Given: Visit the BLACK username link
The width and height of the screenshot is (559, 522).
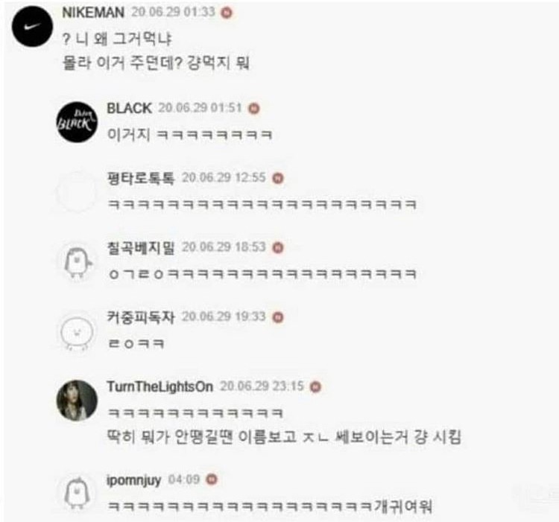Looking at the screenshot, I should click(x=130, y=108).
